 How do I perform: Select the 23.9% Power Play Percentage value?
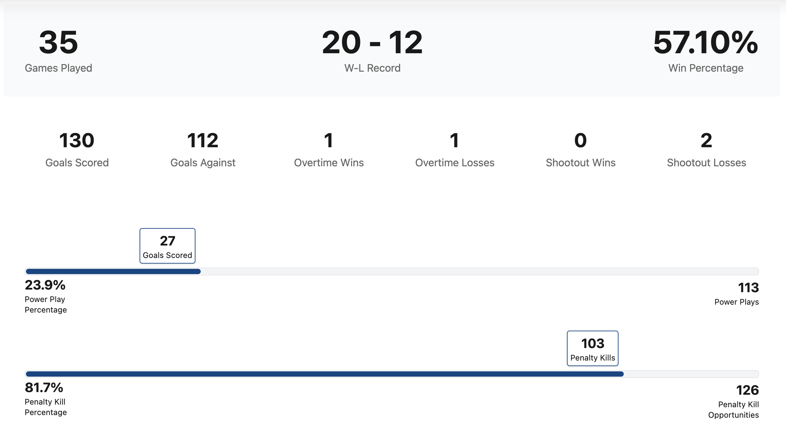tap(45, 285)
